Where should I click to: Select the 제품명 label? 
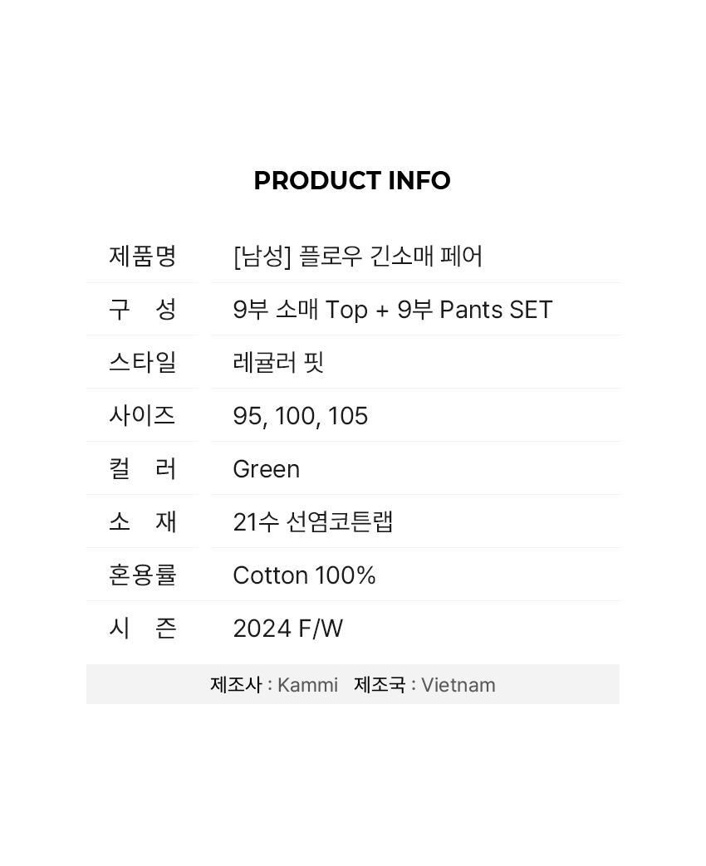tap(143, 257)
